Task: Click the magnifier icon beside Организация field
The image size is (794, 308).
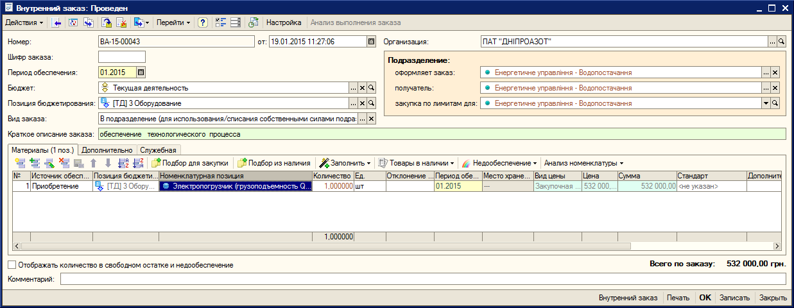Action: (x=781, y=42)
